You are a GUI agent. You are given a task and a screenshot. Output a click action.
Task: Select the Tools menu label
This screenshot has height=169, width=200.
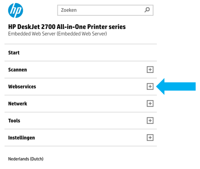point(14,120)
